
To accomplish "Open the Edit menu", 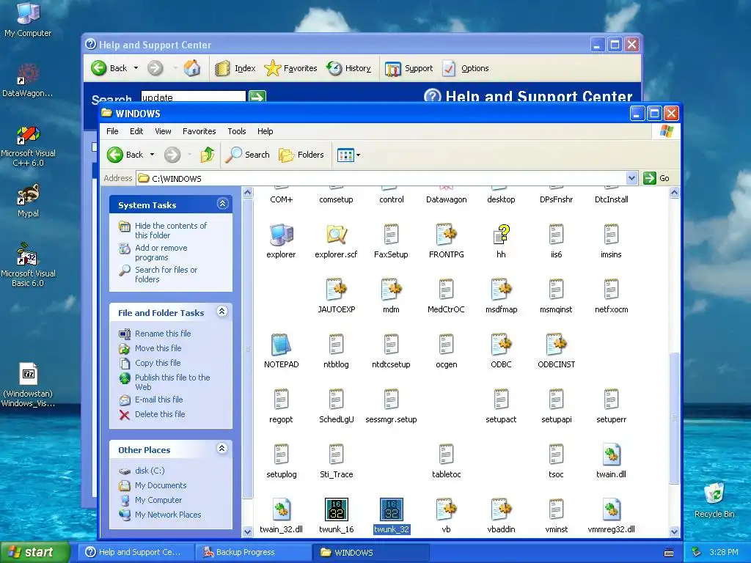I will click(x=136, y=131).
